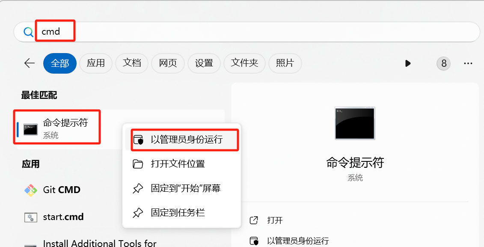Click the shield icon next to 以管理员身份运行

point(139,140)
